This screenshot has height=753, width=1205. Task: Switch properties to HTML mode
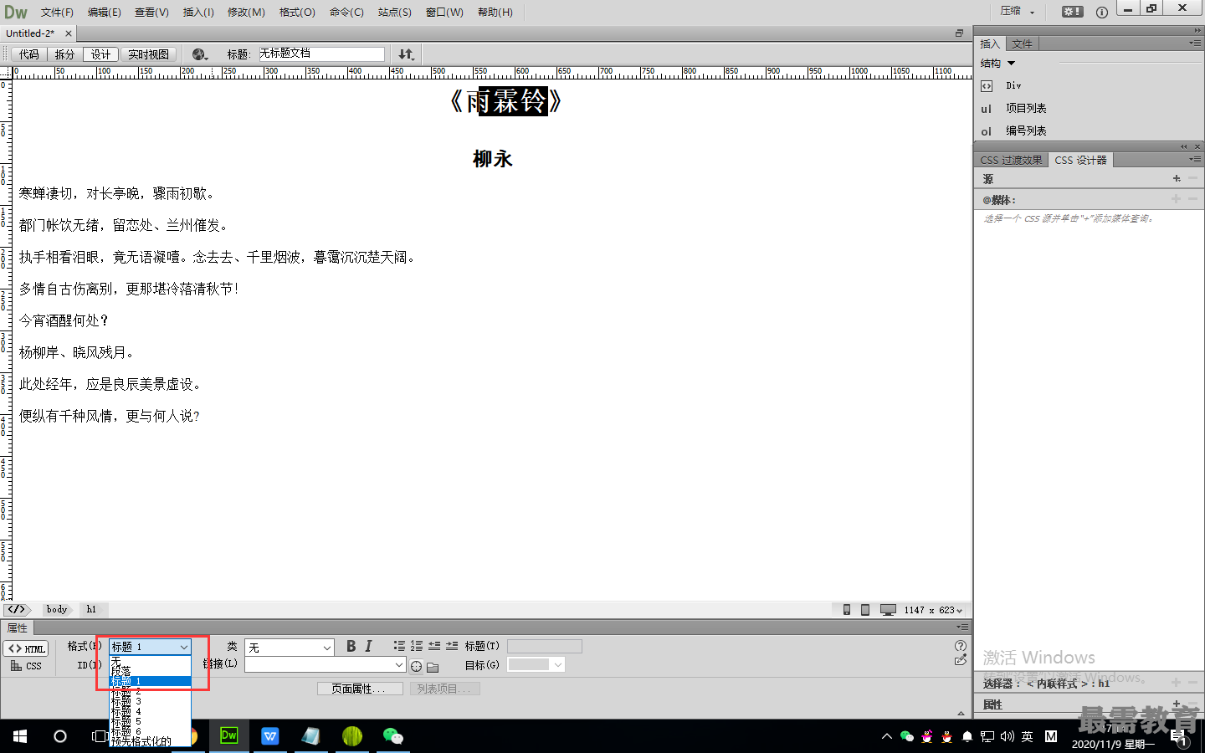click(x=26, y=648)
